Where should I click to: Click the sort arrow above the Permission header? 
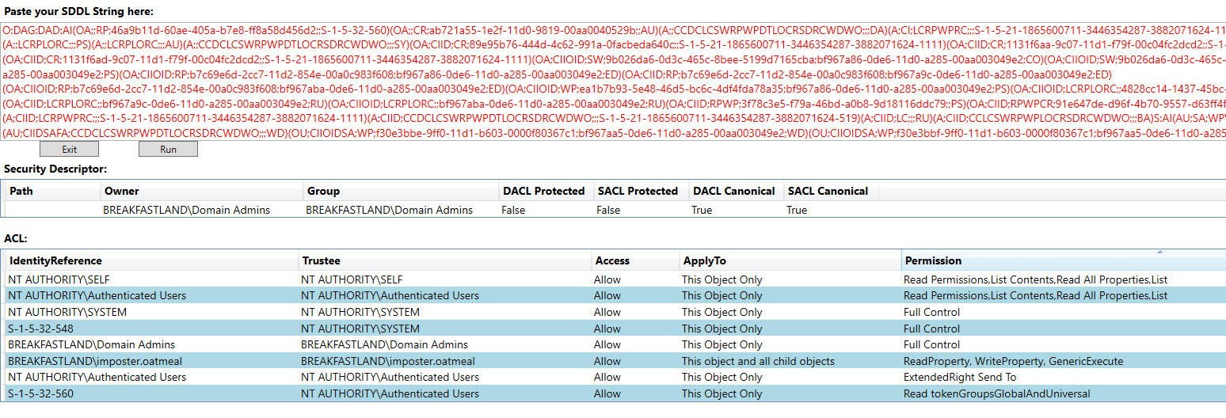click(1160, 252)
